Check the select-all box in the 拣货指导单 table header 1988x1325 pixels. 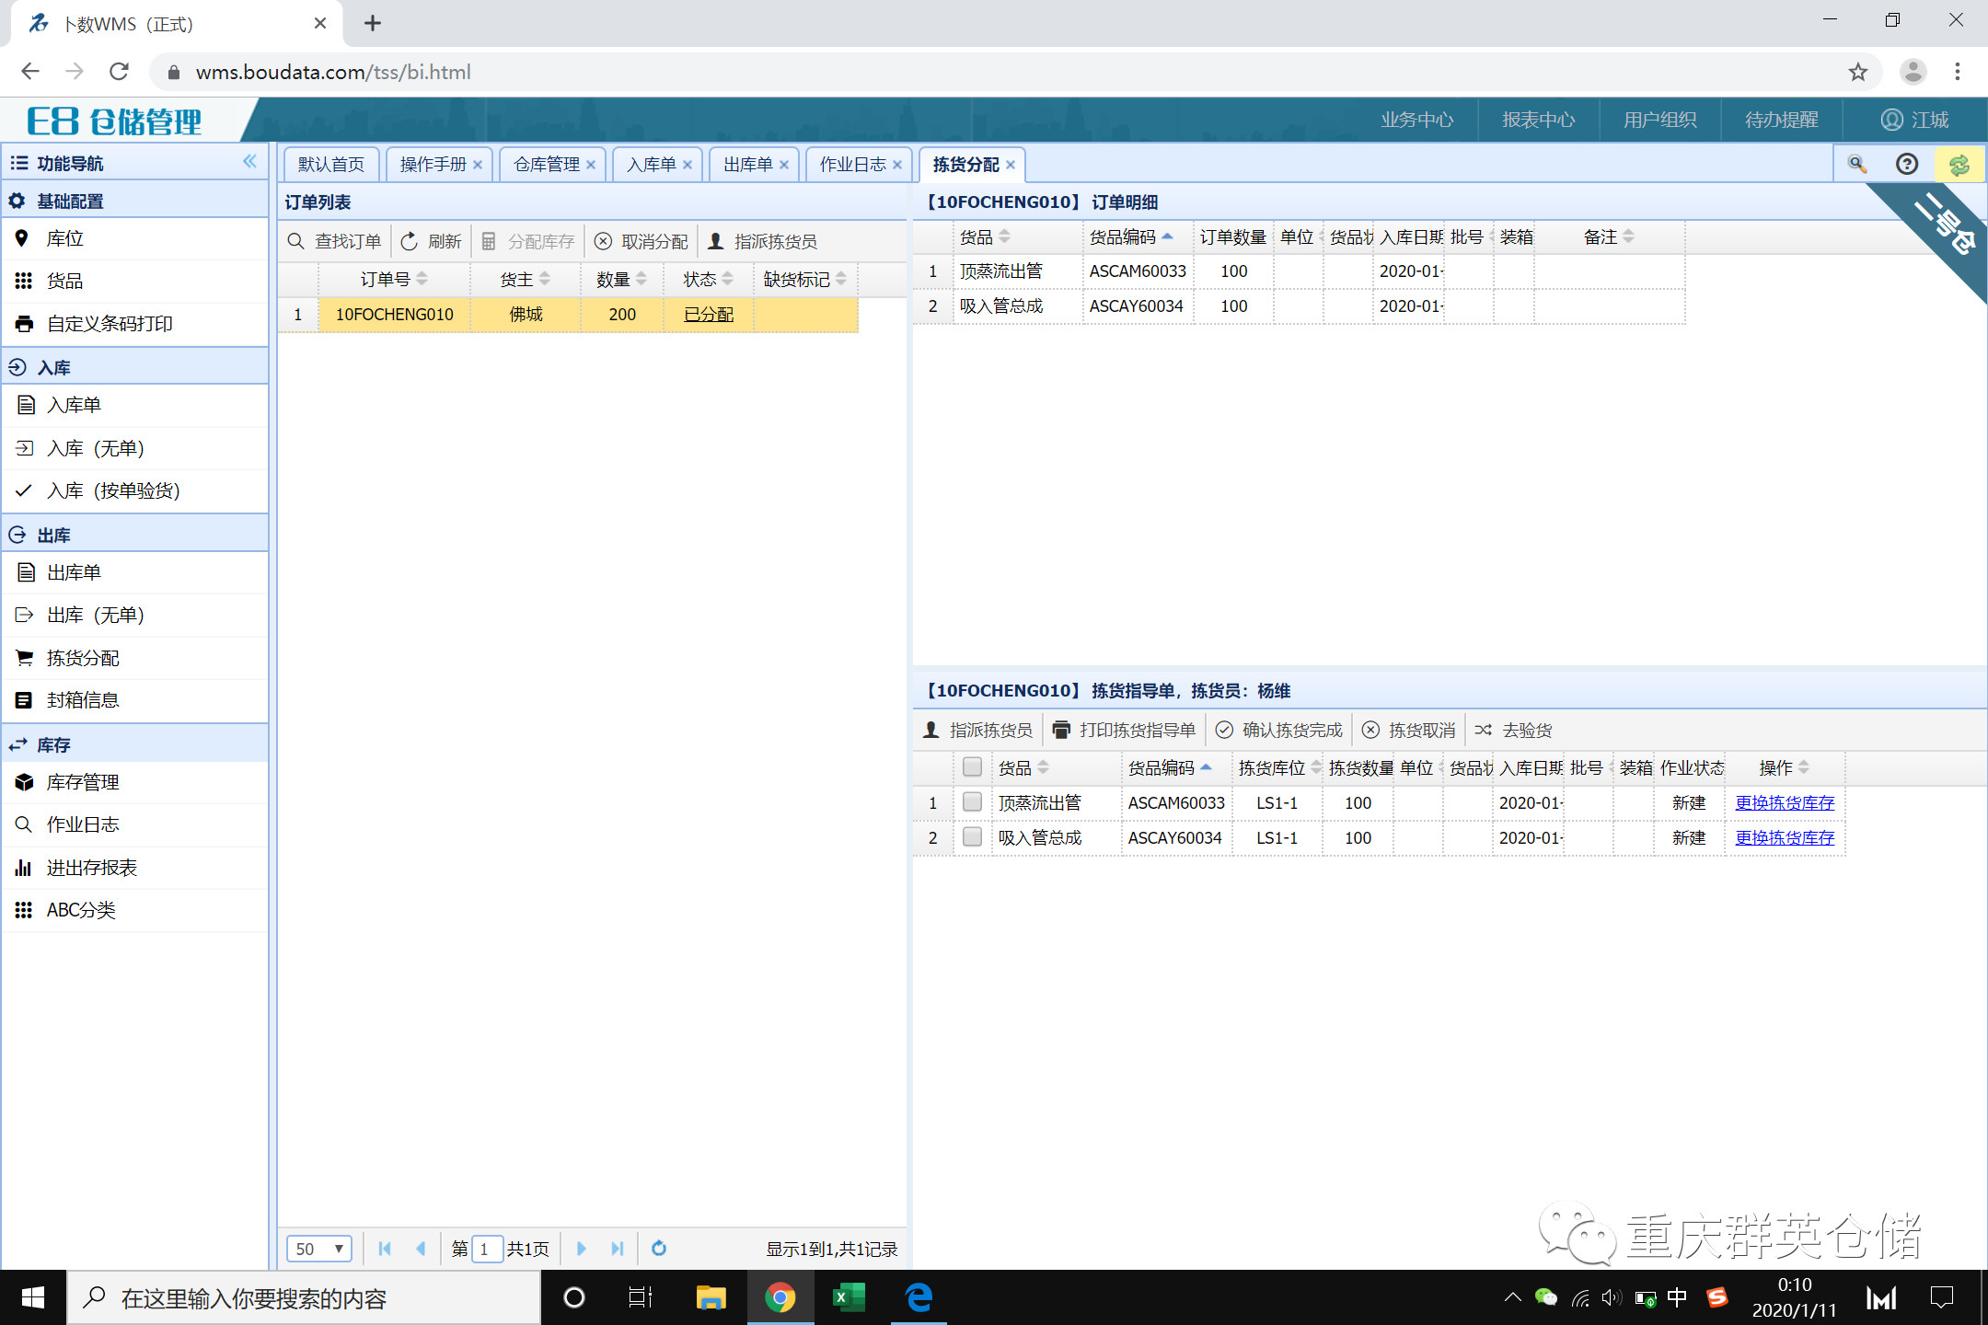click(972, 766)
